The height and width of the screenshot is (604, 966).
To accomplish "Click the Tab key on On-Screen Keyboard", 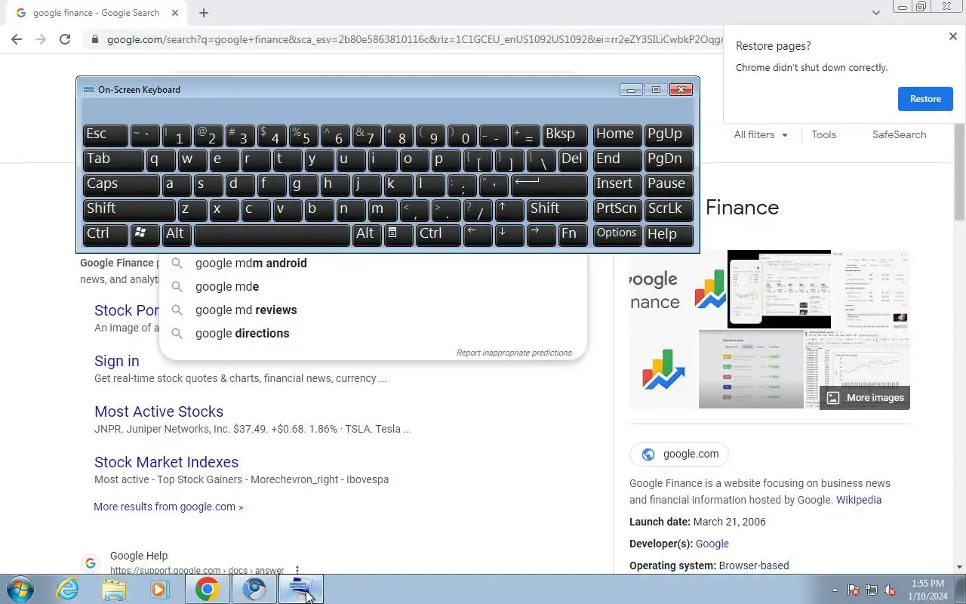I will click(113, 160).
